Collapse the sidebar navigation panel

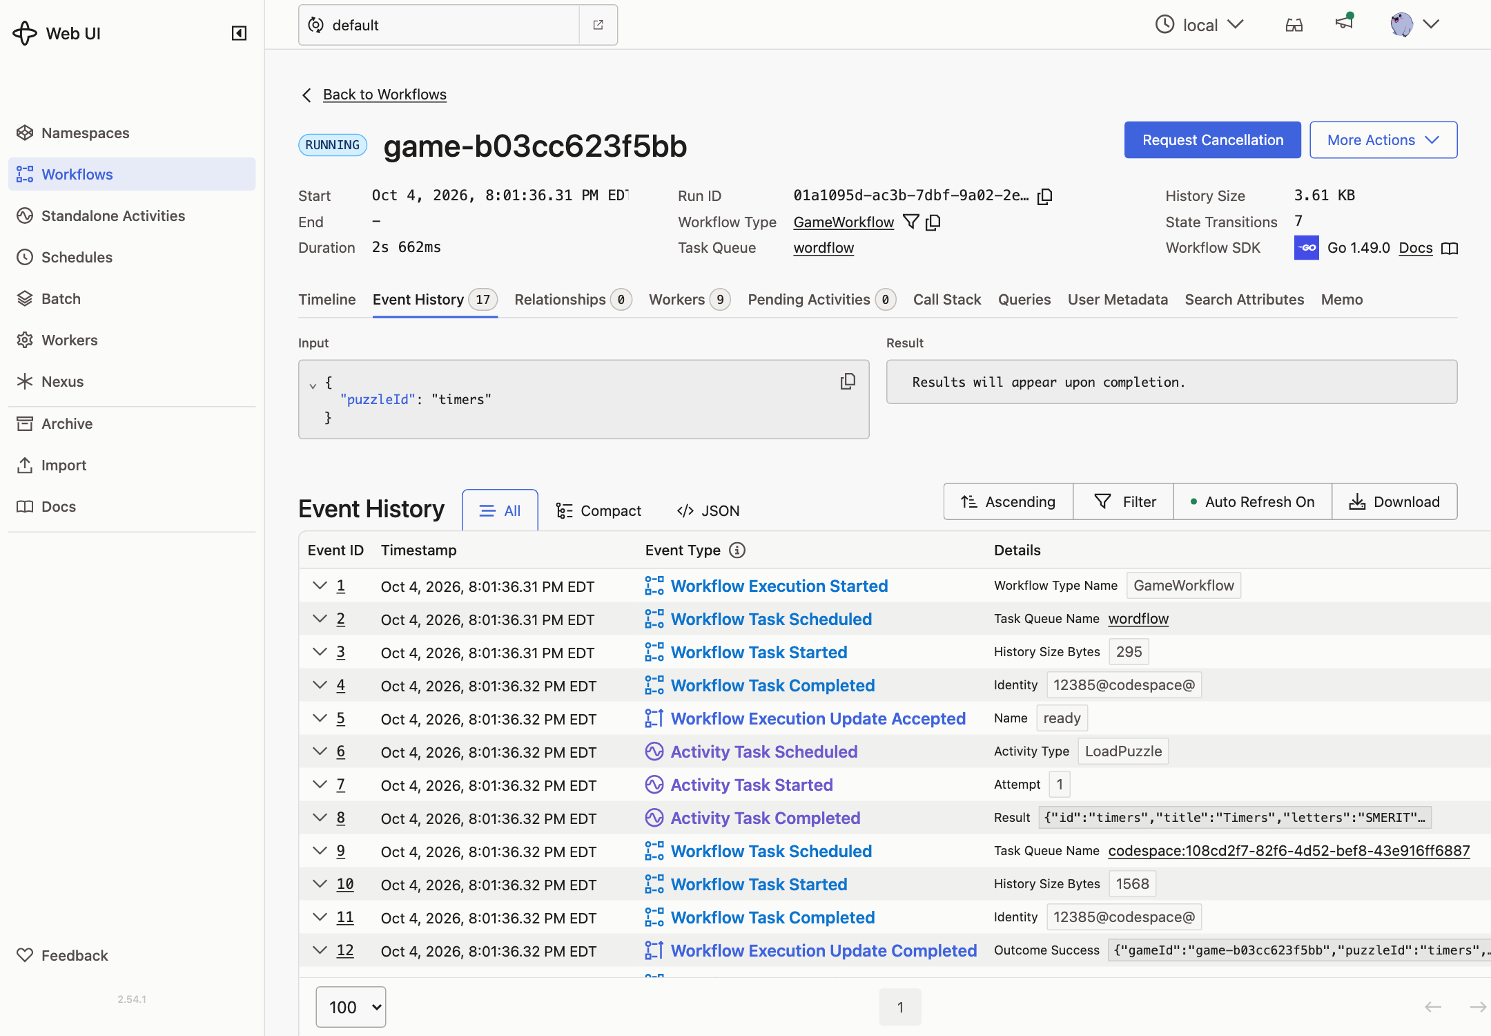[239, 33]
